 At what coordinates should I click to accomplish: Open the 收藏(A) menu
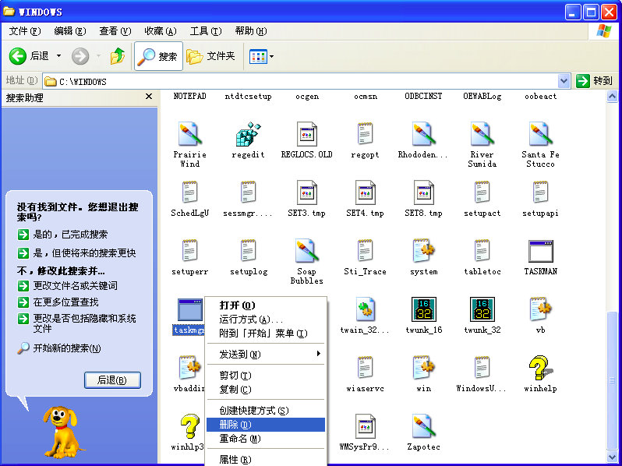[x=161, y=31]
